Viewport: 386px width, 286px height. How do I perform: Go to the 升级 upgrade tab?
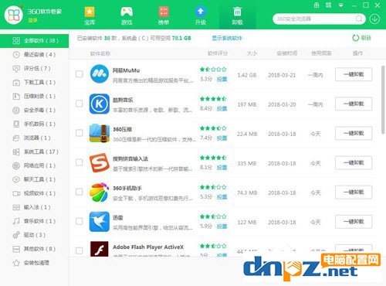[x=201, y=15]
